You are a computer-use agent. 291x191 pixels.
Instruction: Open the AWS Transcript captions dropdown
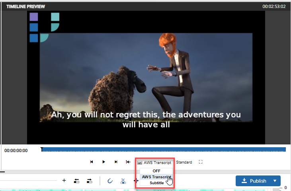pyautogui.click(x=154, y=162)
